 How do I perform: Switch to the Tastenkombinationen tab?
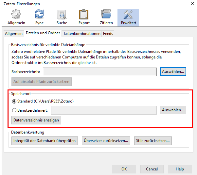(x=82, y=34)
